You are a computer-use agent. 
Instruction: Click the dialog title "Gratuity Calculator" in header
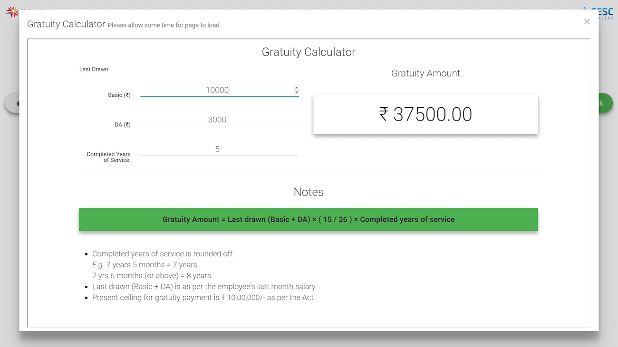(66, 24)
